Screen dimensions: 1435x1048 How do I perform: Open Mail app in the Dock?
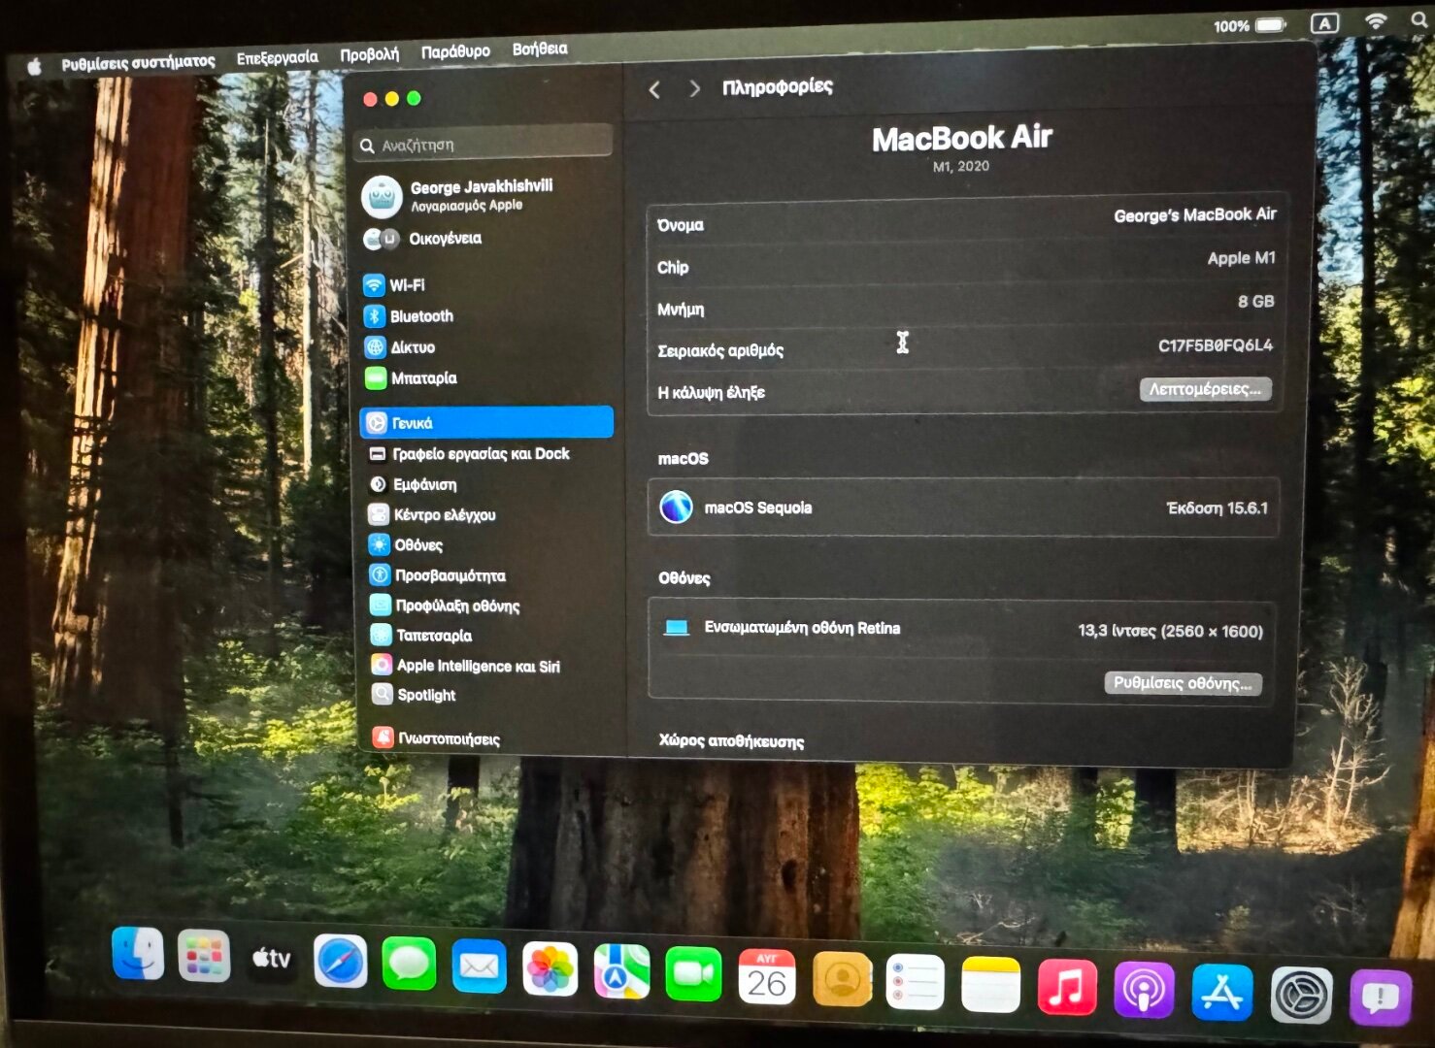pos(479,966)
